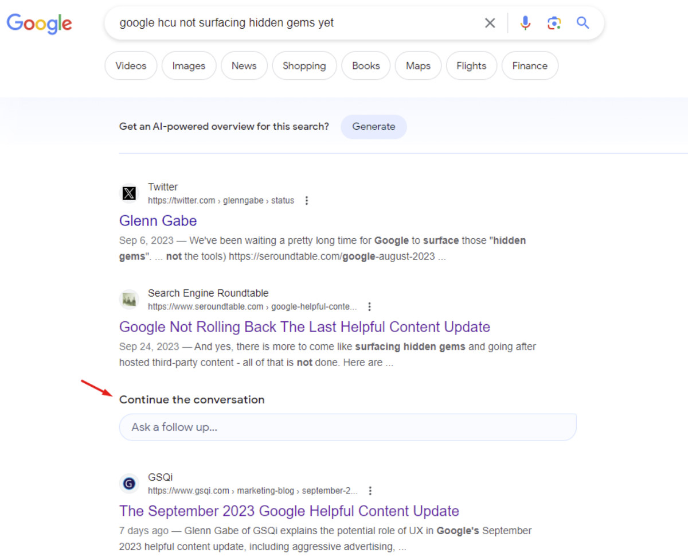Open the 'Google Not Rolling Back' article link

click(304, 326)
